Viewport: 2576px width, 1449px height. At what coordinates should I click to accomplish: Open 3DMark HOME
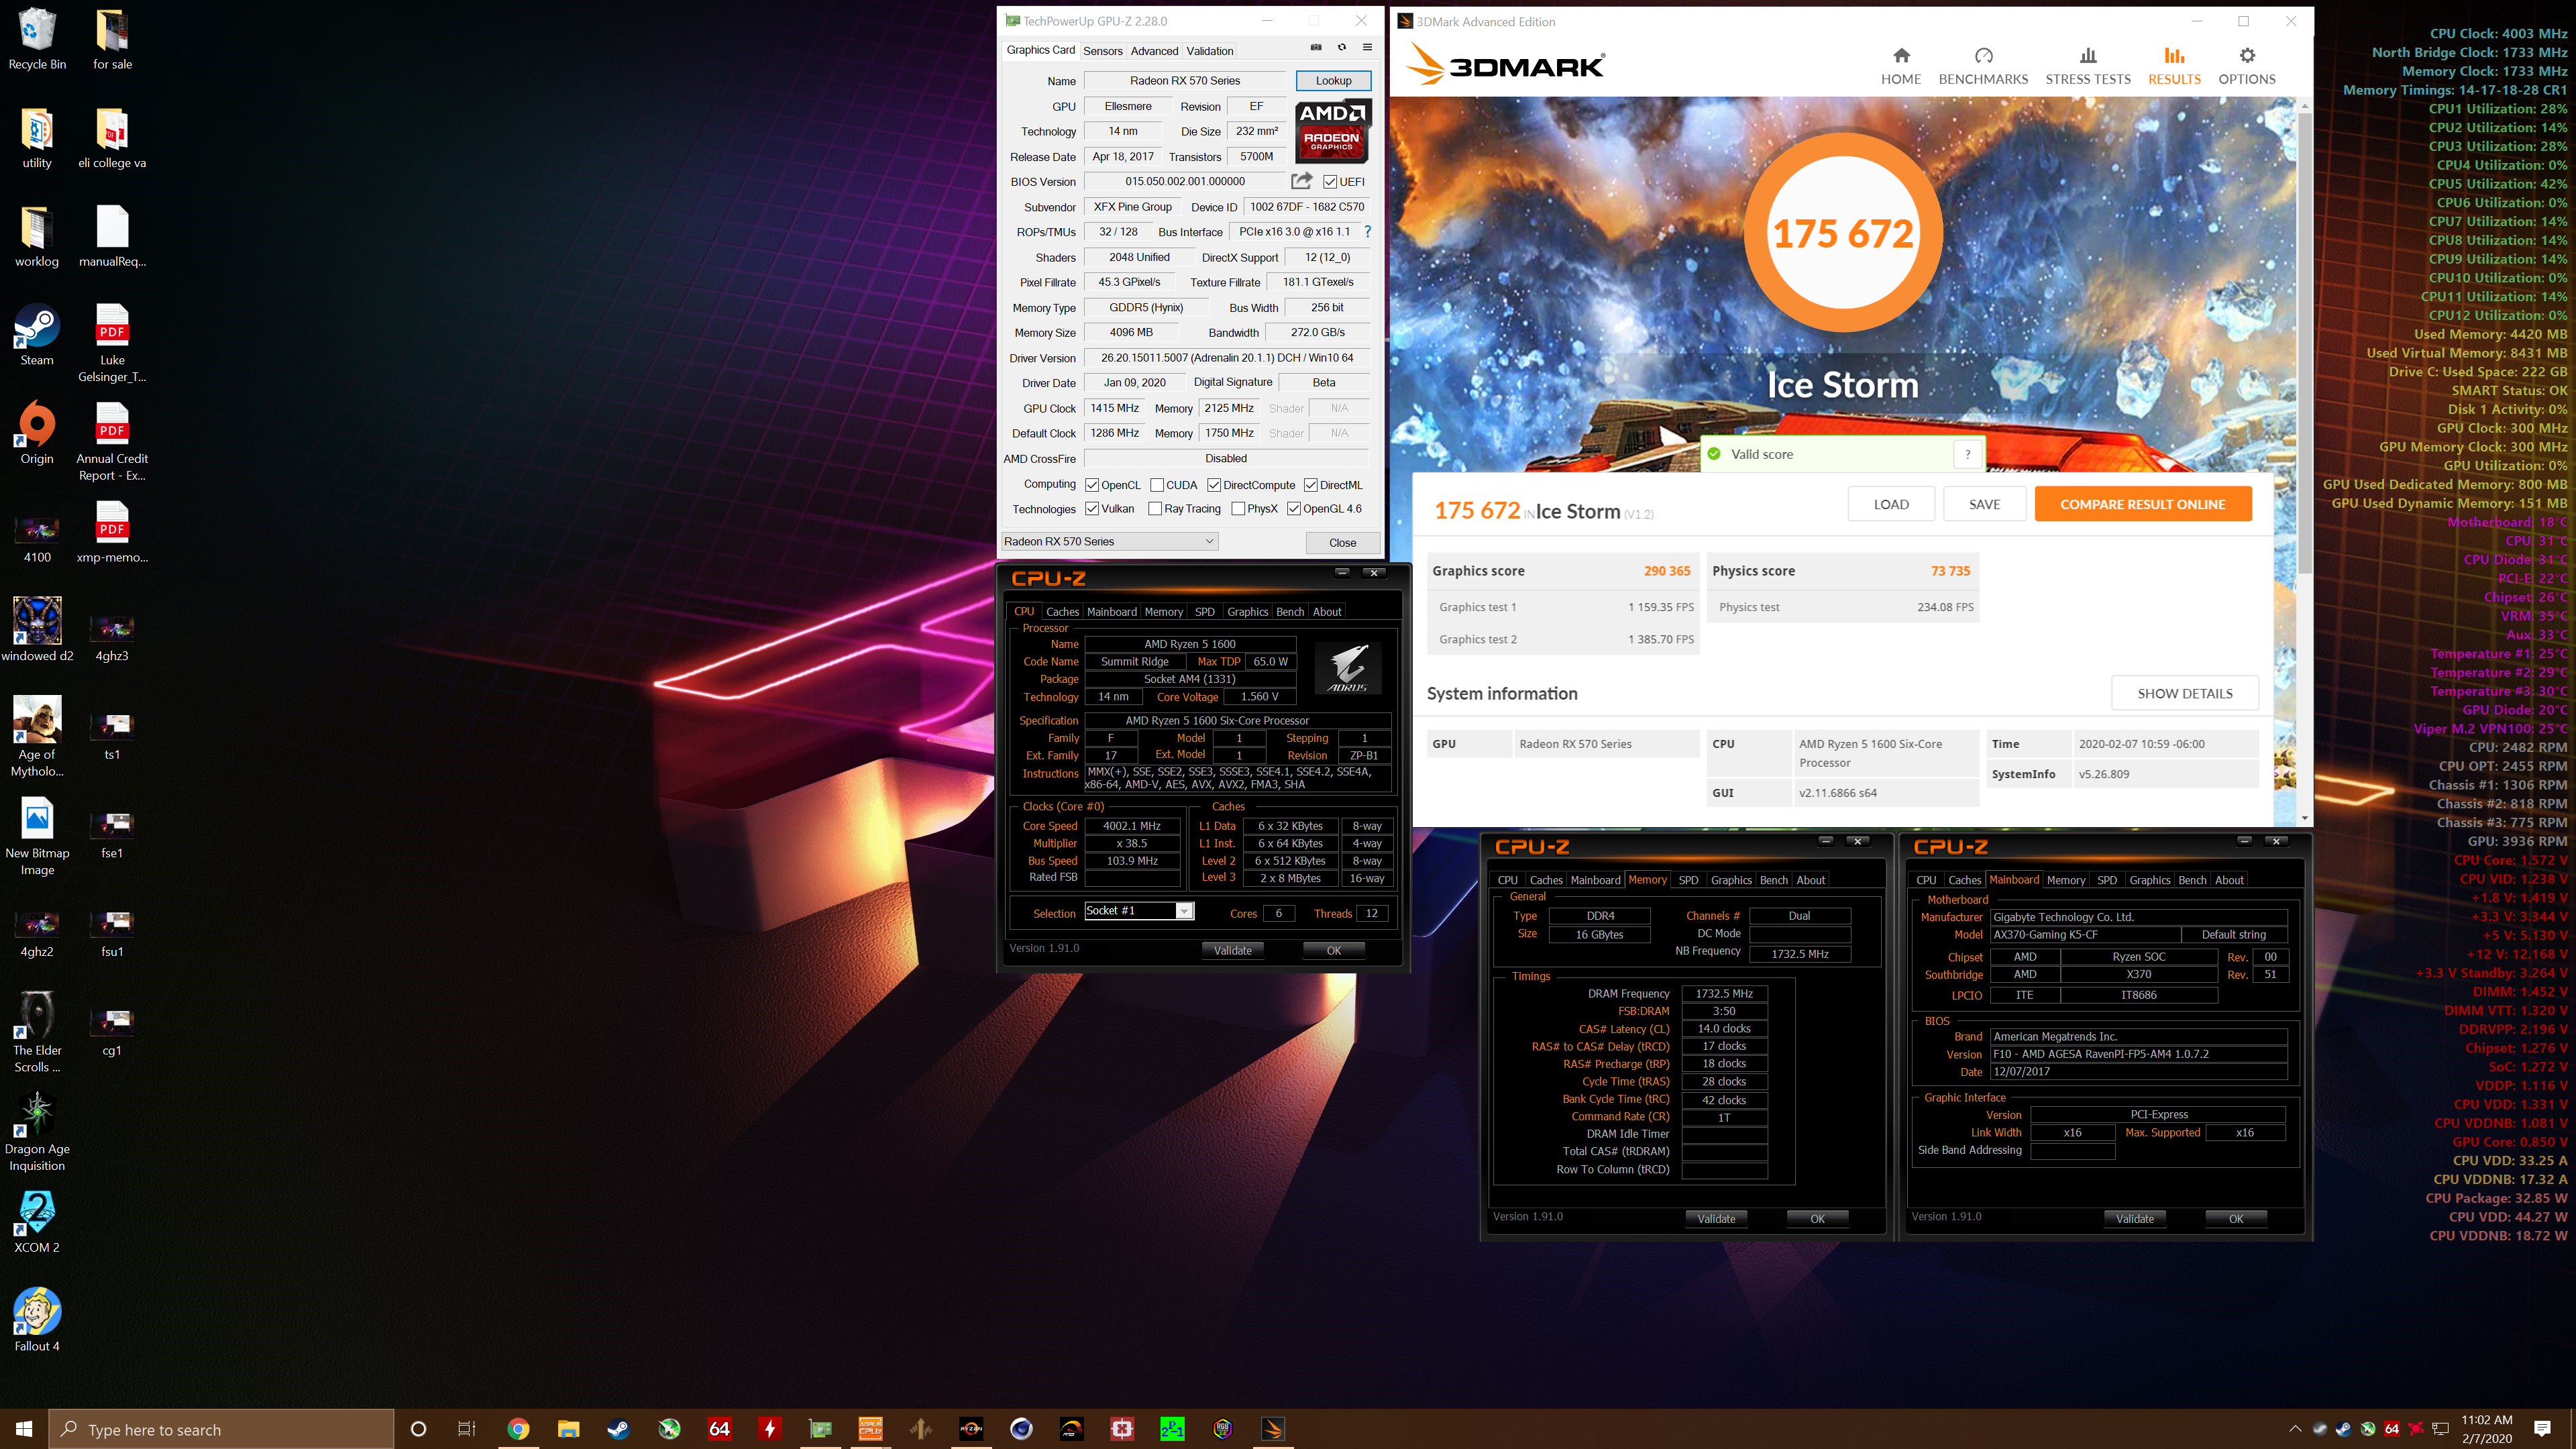[1901, 67]
